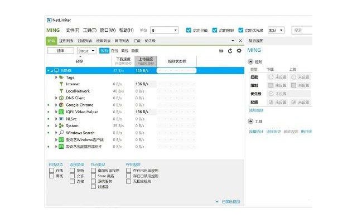Open the 单位 unit dropdown showing B
Screen dimensions: 357x223
[164, 30]
